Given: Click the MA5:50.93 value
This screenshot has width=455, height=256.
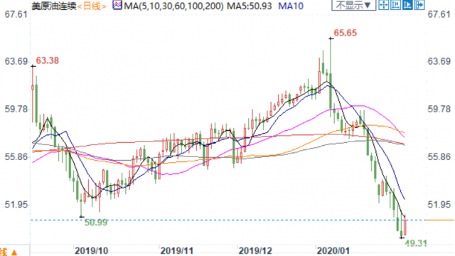Looking at the screenshot, I should click(x=250, y=6).
